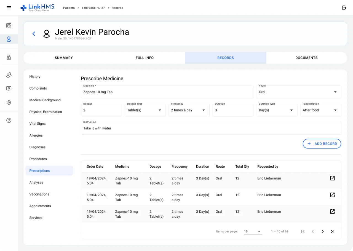Focus the Dosage input field
This screenshot has width=353, height=251.
click(x=101, y=110)
